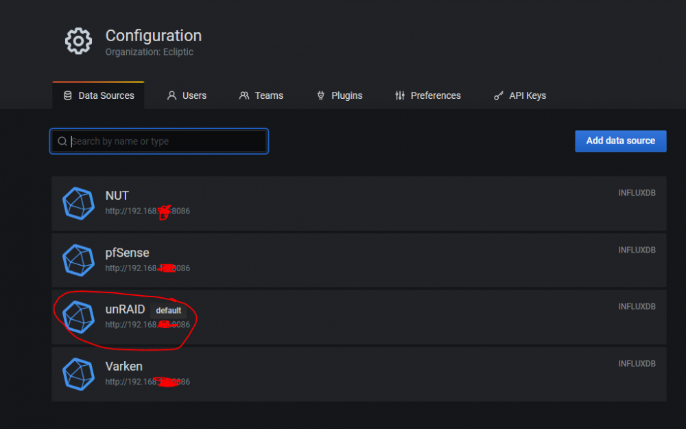The image size is (686, 429).
Task: Open the Plugins tab
Action: tap(340, 95)
